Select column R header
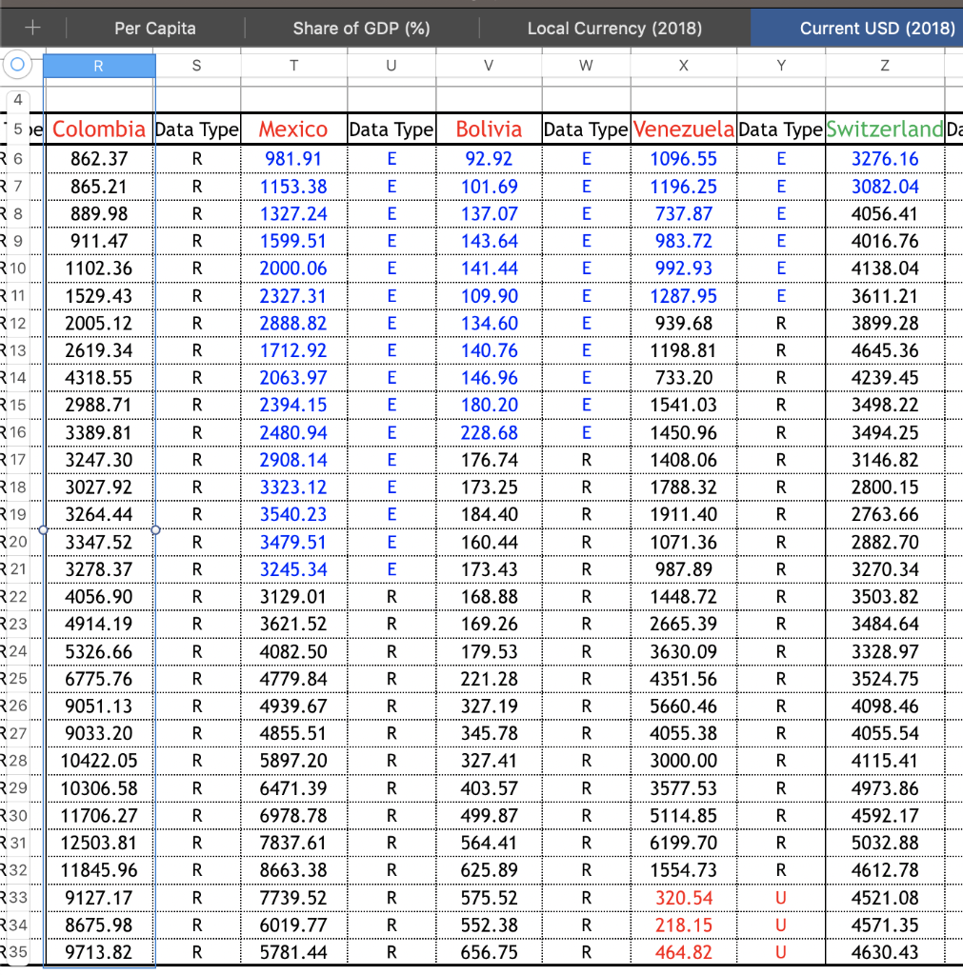 [x=98, y=66]
